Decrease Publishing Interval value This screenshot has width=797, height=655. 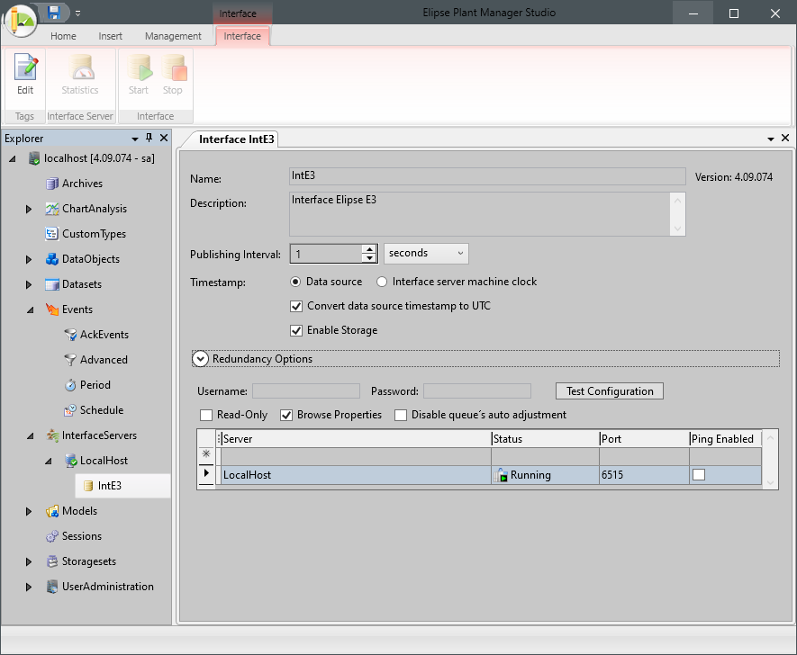pos(369,258)
